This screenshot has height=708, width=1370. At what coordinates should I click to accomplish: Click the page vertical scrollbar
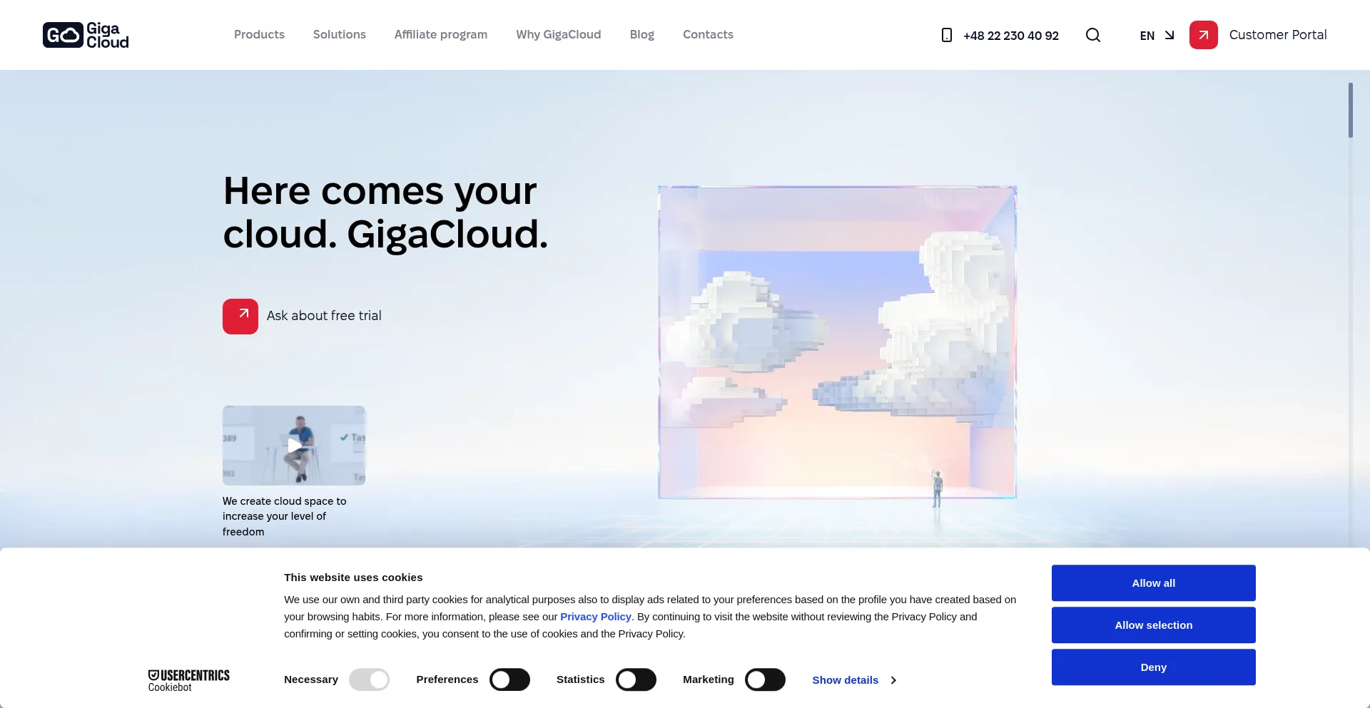[1350, 111]
